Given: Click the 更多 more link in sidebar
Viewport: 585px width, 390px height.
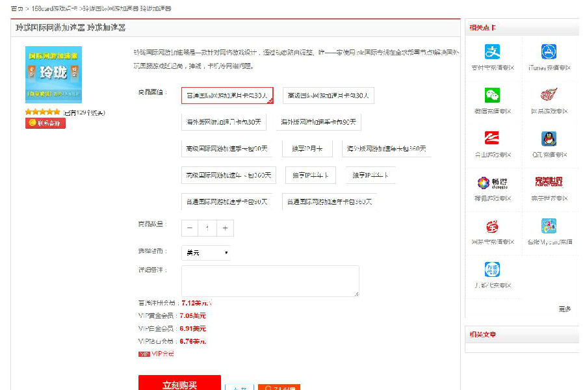Looking at the screenshot, I should click(564, 309).
